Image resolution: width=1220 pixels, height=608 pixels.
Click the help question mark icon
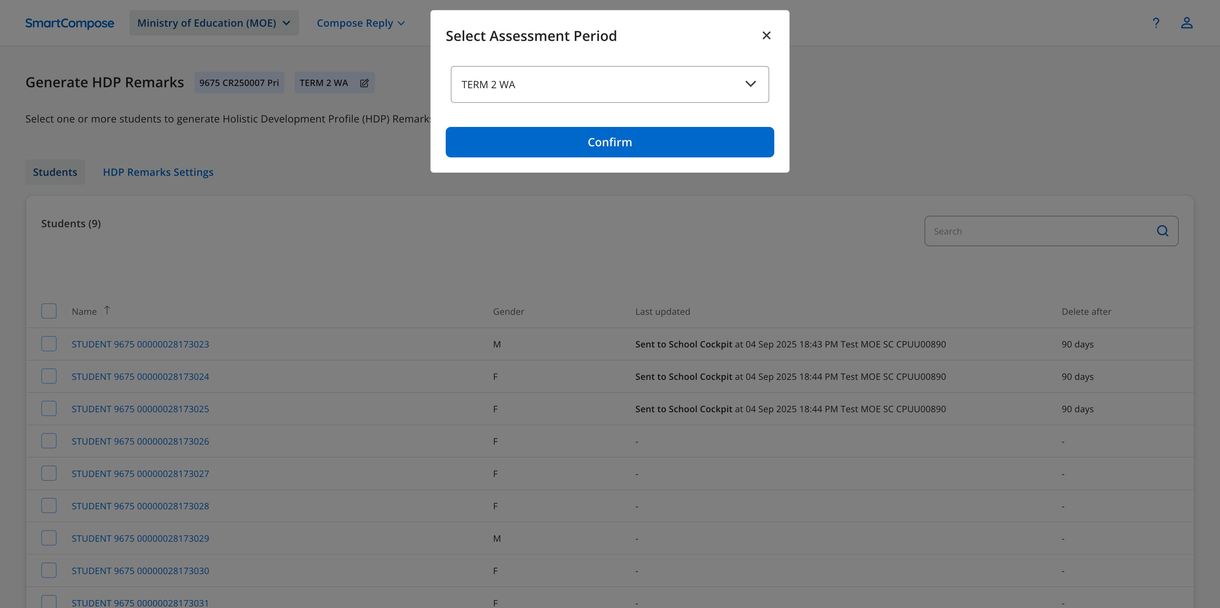pyautogui.click(x=1156, y=23)
